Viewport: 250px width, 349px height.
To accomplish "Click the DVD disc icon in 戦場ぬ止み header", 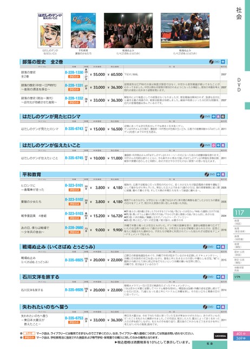I will tap(205, 247).
